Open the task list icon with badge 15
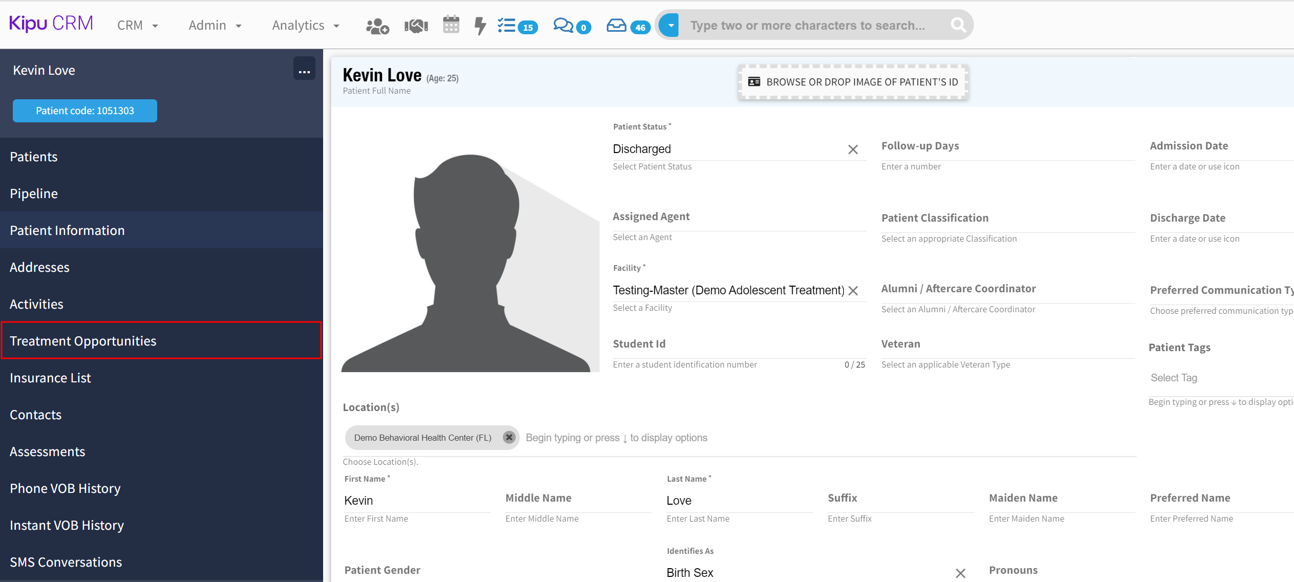 507,26
